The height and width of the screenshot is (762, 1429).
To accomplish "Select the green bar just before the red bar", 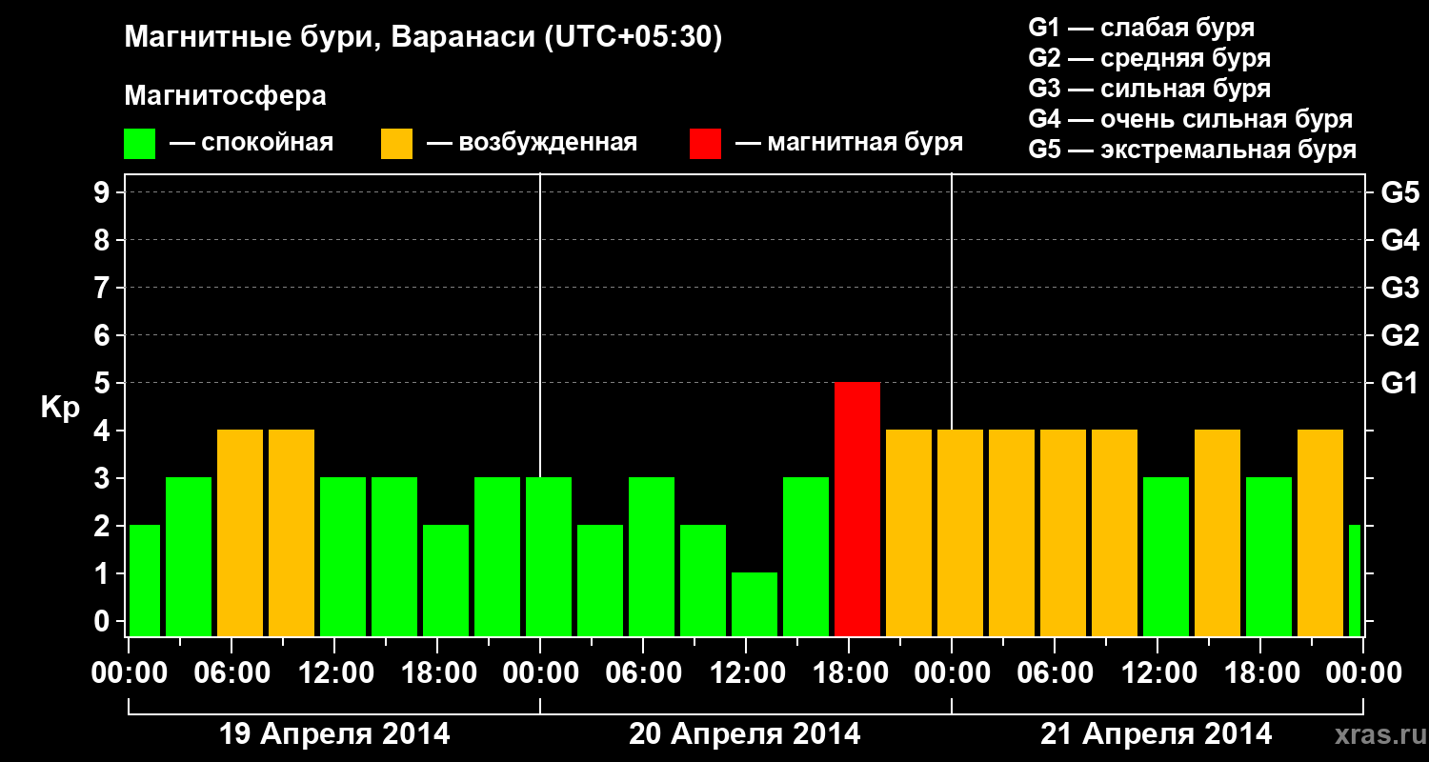I will (x=806, y=556).
